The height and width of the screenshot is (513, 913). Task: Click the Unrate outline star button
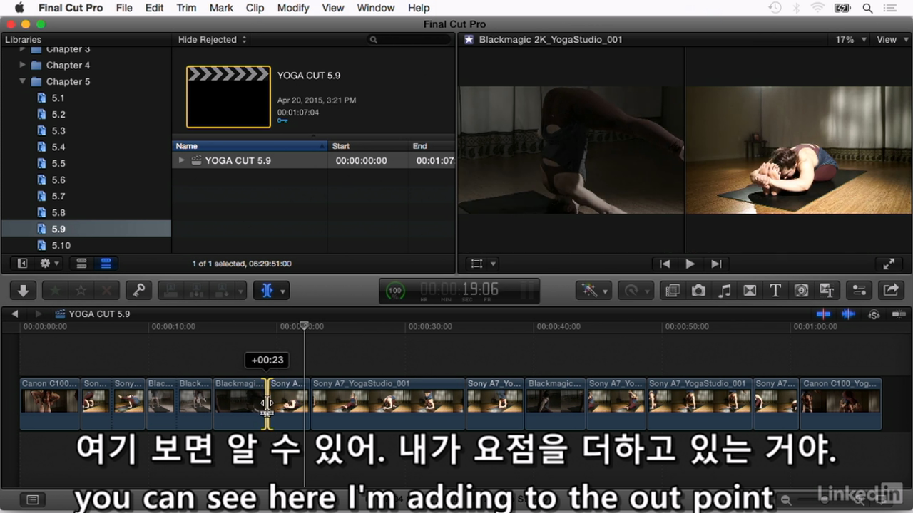[81, 290]
